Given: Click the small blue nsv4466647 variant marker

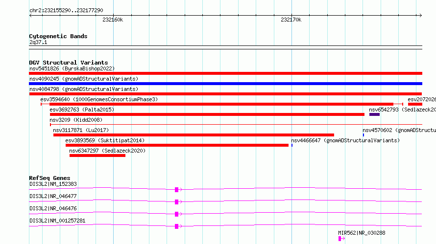Looking at the screenshot, I should [x=292, y=145].
